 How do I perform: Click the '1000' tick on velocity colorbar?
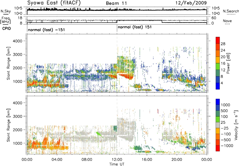(x=225, y=105)
